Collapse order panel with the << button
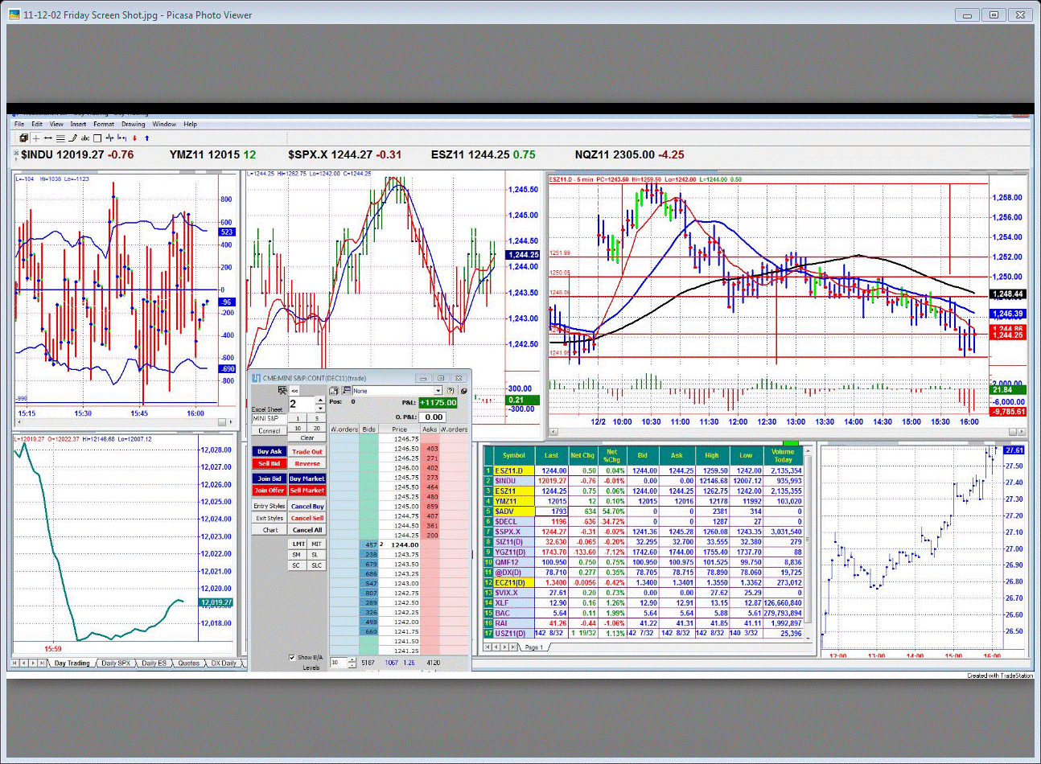 pos(294,391)
